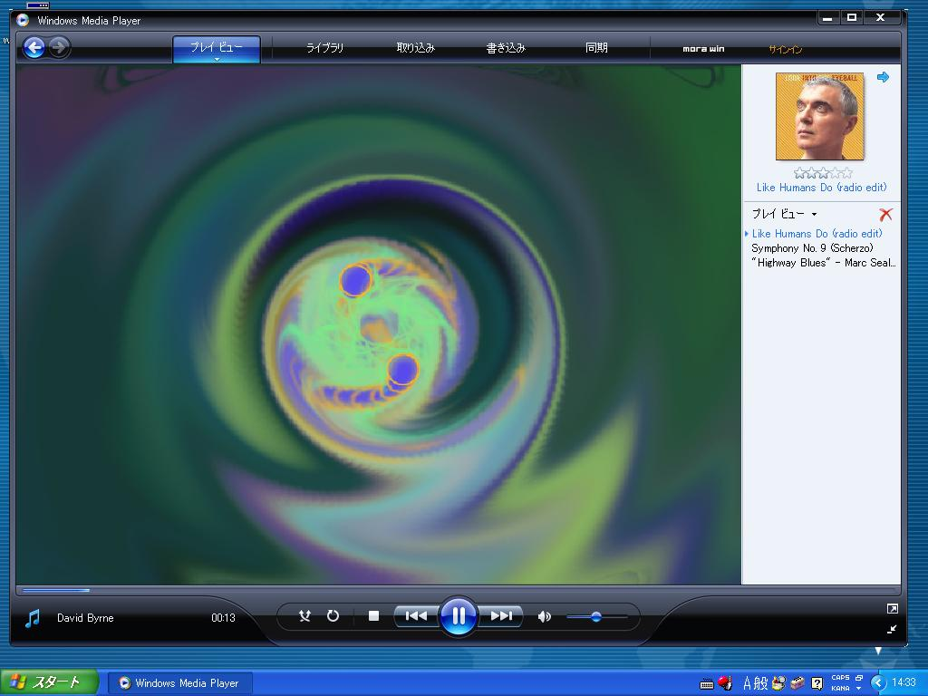
Task: Click the 14:33 system clock
Action: tap(904, 682)
